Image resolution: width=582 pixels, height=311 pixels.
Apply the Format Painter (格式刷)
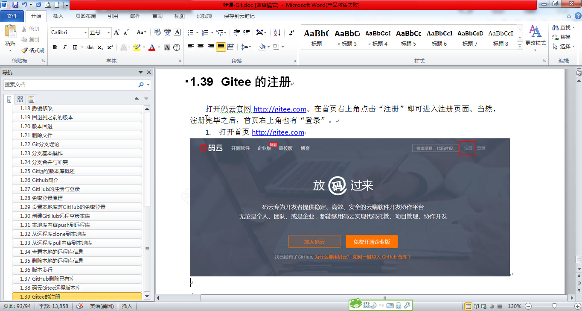(33, 50)
